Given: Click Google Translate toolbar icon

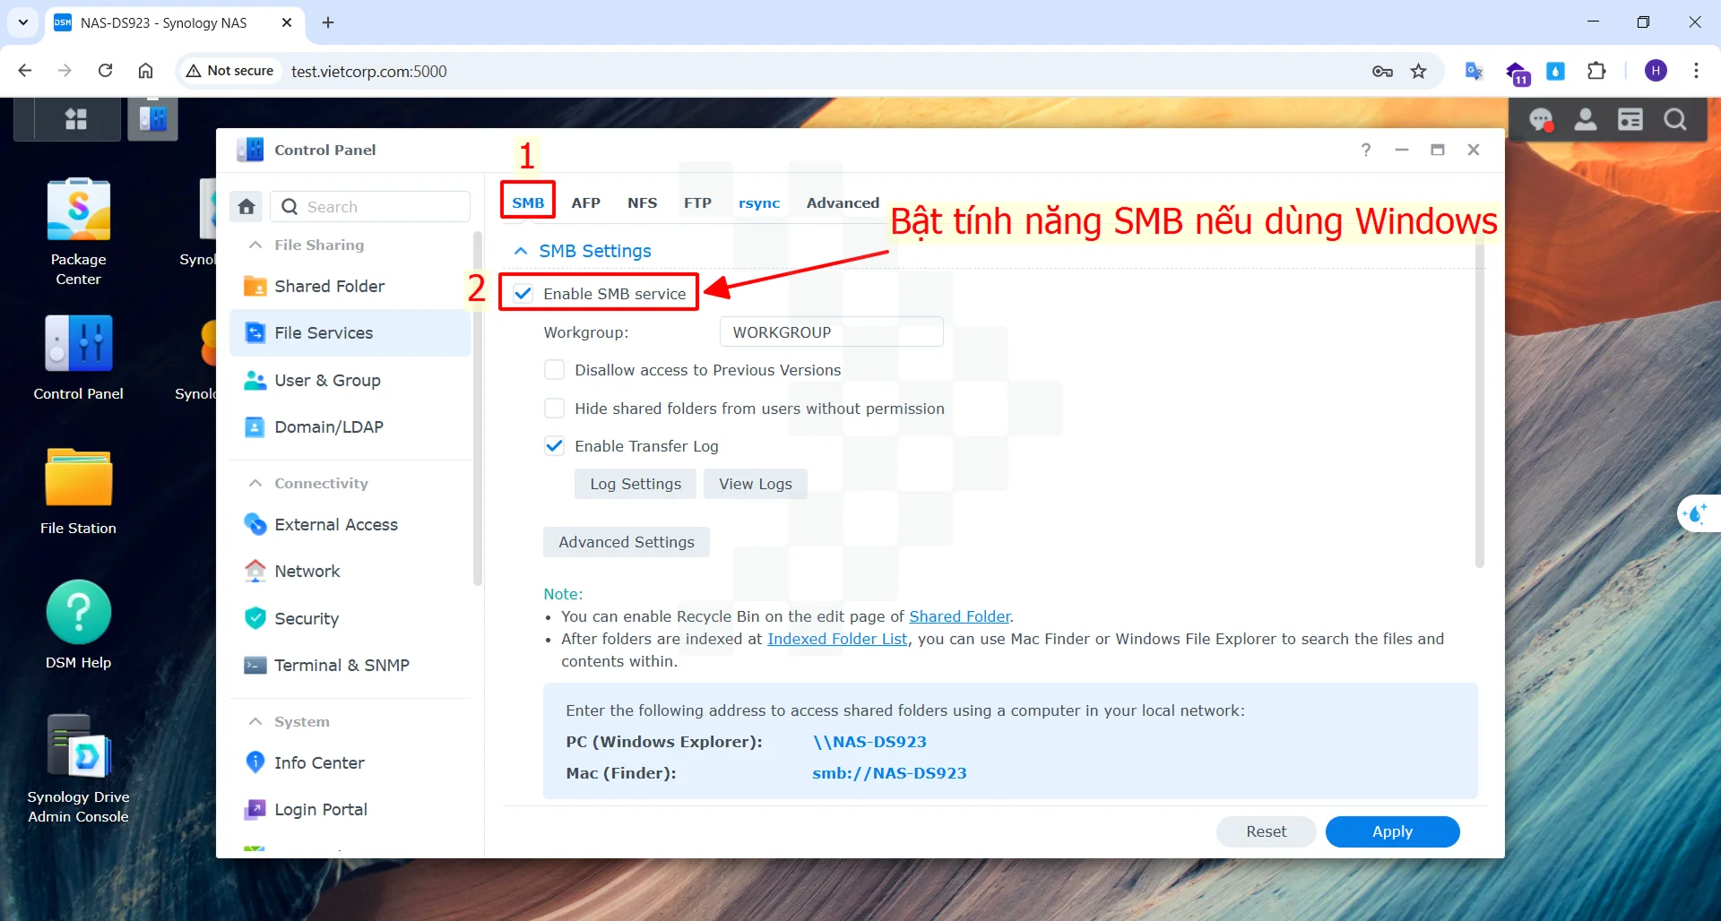Looking at the screenshot, I should (x=1474, y=71).
